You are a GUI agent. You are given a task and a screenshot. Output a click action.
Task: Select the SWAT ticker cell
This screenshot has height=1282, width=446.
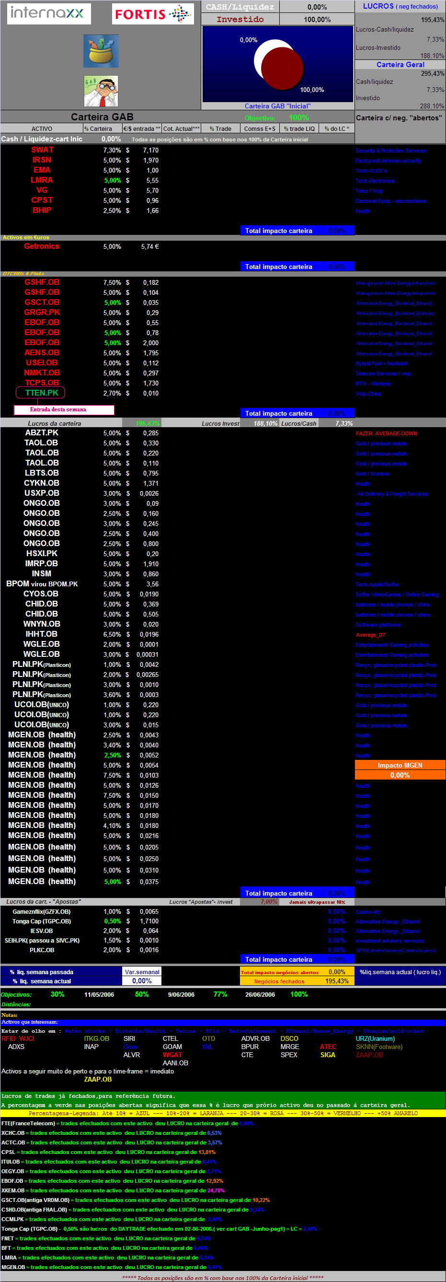(42, 150)
